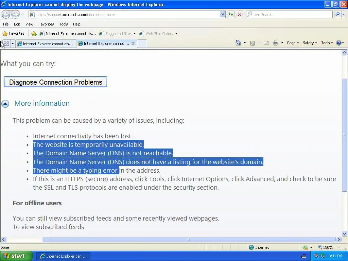
Task: Open the Safety command menu
Action: click(x=310, y=43)
